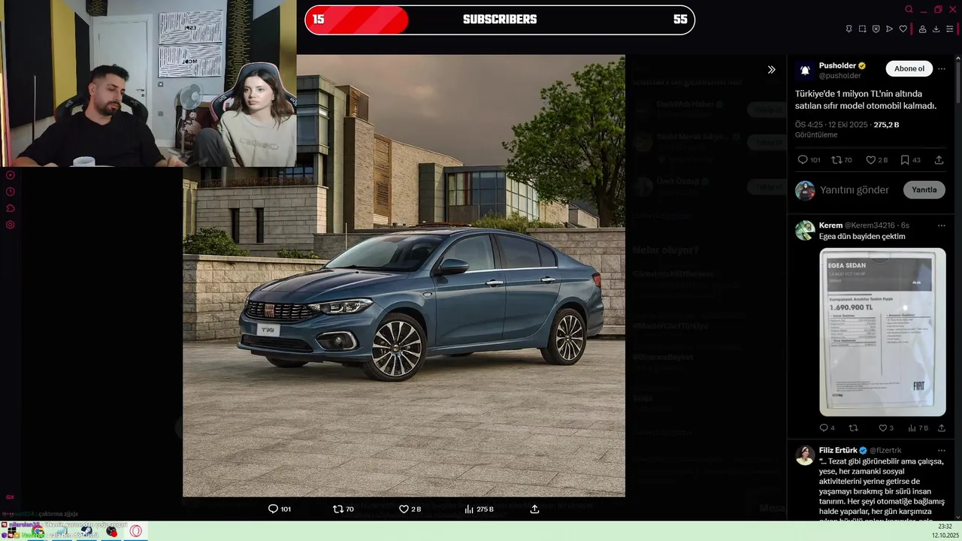View 275 B analytics below the car photo
The image size is (962, 541).
(479, 509)
